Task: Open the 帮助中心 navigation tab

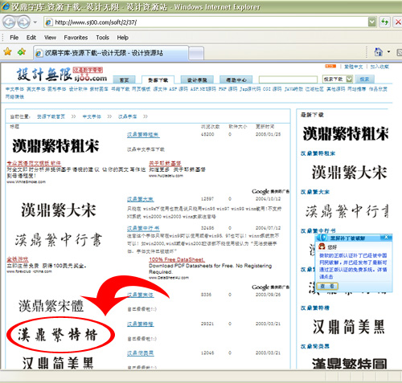Action: (x=236, y=80)
